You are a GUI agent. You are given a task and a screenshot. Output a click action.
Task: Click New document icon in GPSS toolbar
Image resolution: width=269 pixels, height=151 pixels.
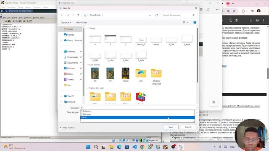pyautogui.click(x=3, y=21)
